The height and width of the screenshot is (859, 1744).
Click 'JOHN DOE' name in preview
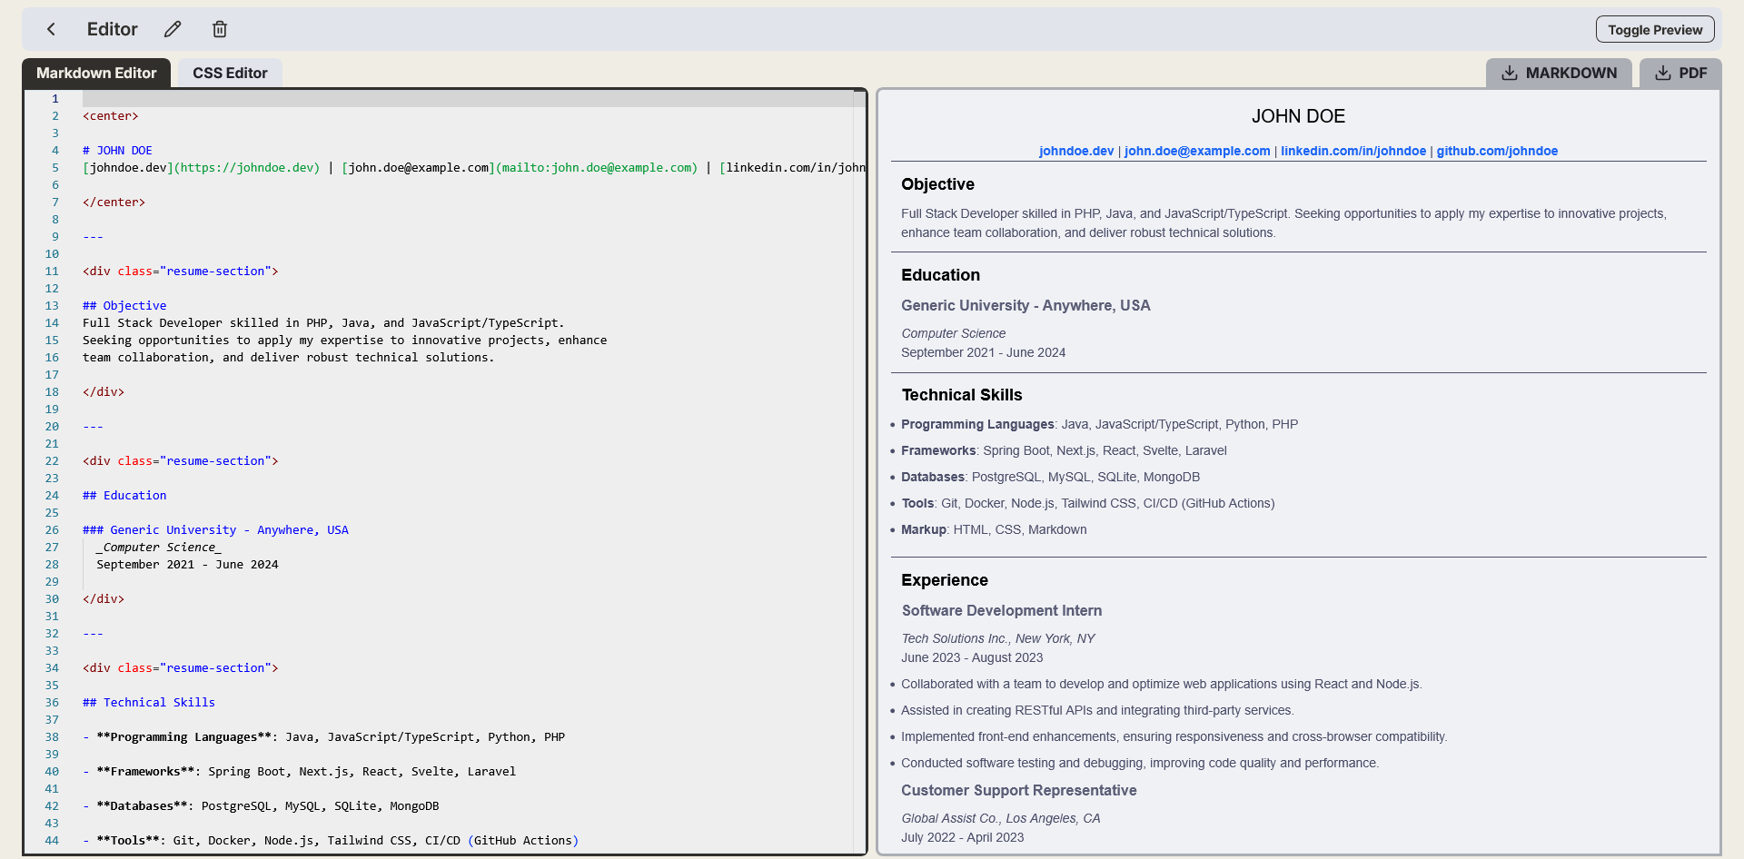pos(1298,116)
